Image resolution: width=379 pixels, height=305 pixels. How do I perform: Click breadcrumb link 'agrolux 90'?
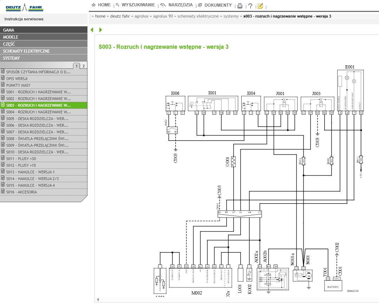[x=163, y=16]
